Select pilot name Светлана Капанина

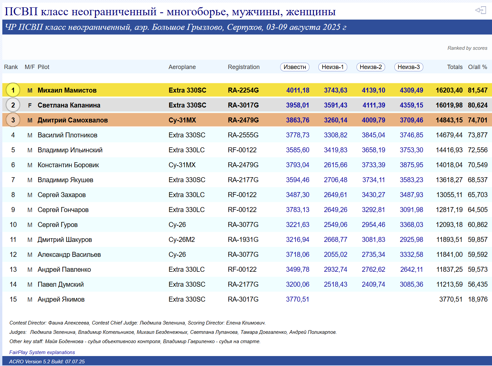click(x=69, y=105)
